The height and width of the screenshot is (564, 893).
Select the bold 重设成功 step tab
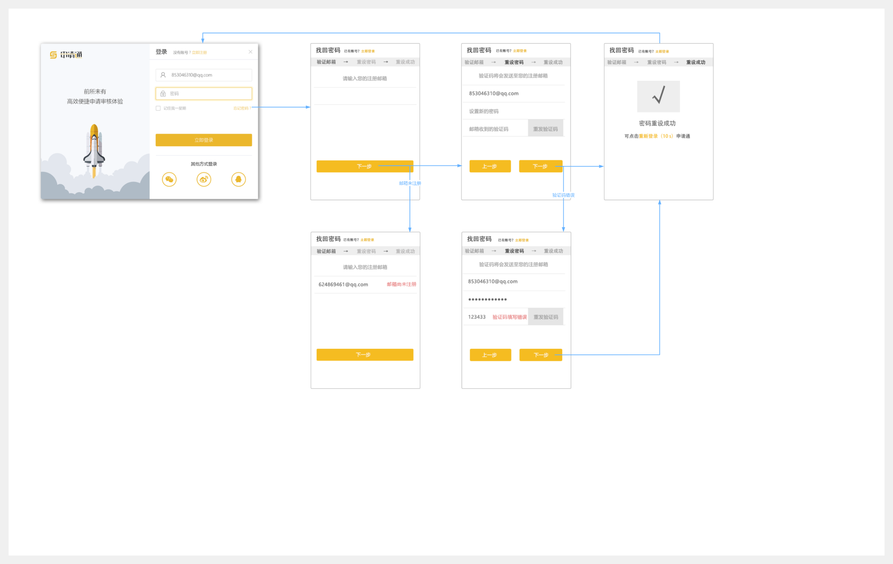(x=695, y=63)
